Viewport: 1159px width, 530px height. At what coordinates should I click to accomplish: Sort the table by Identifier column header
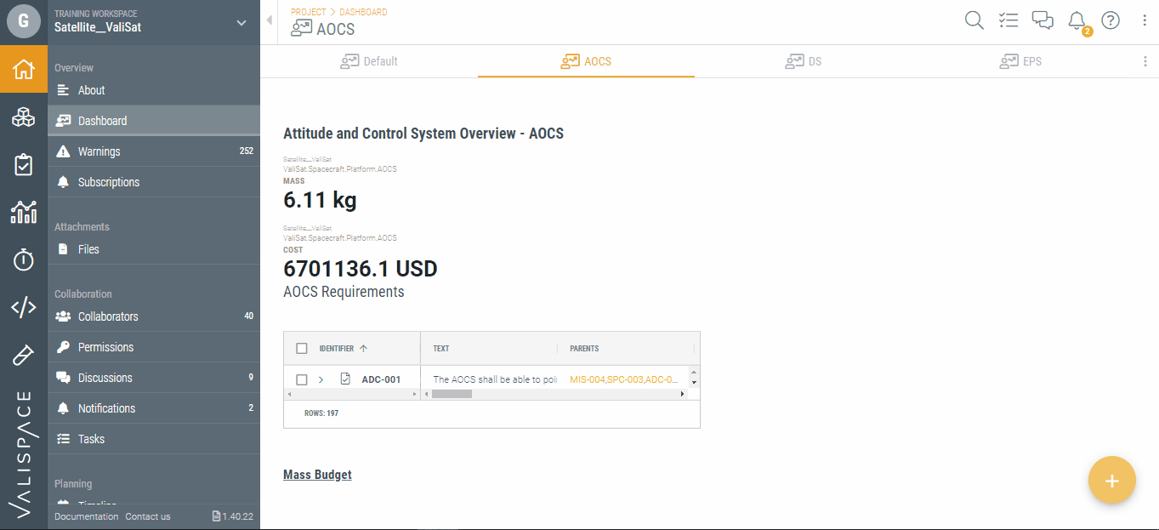coord(337,348)
